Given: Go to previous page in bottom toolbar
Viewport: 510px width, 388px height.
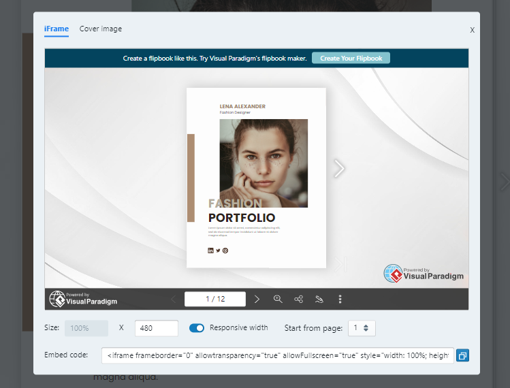Looking at the screenshot, I should click(x=174, y=299).
